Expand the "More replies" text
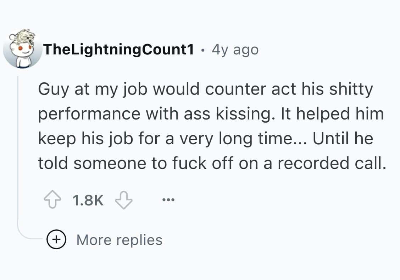Screen dimensions: 400x280 [120, 240]
